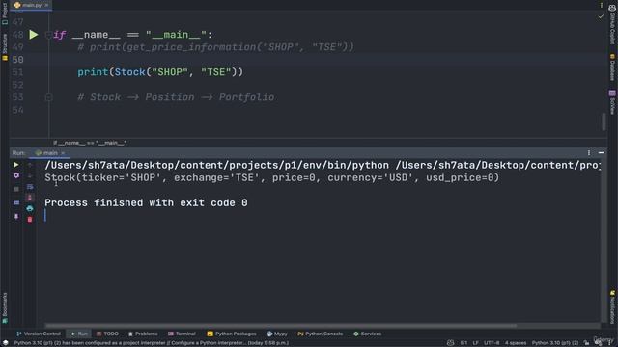Click the cursor position 6:1 in status bar
Image resolution: width=618 pixels, height=347 pixels.
click(x=463, y=343)
